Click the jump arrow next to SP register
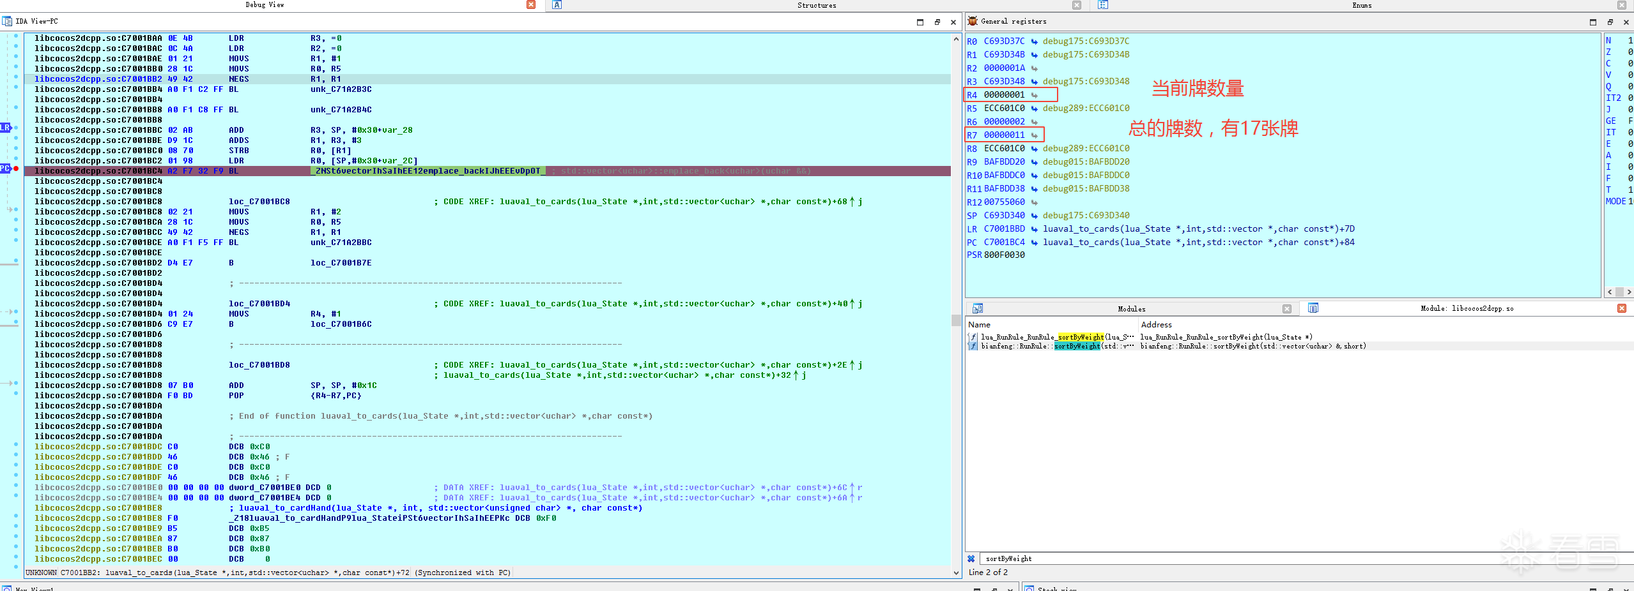 pos(1034,216)
